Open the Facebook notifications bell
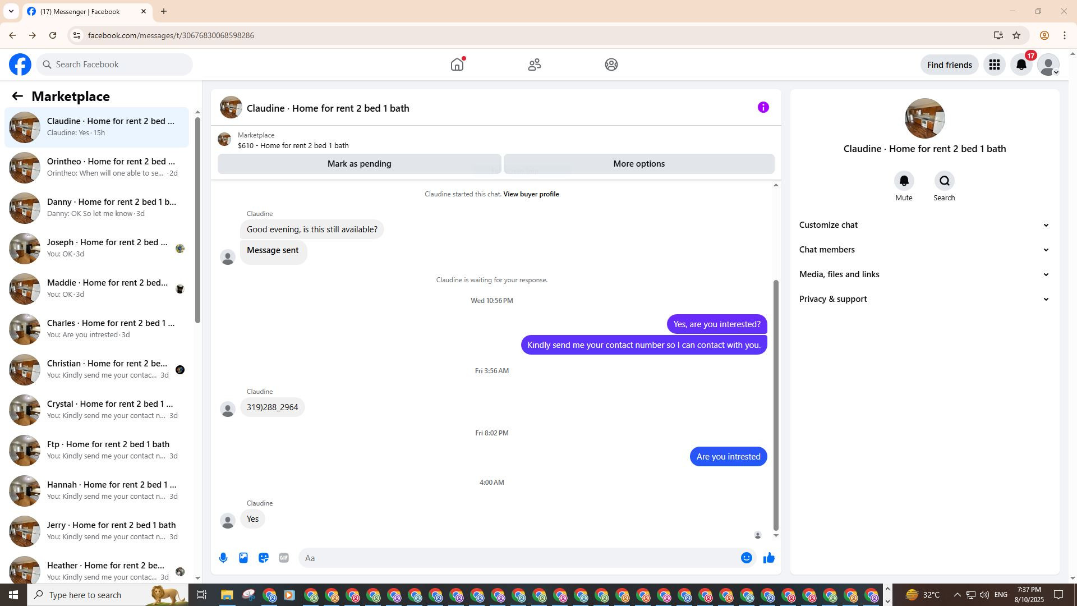The width and height of the screenshot is (1077, 606). pos(1021,65)
